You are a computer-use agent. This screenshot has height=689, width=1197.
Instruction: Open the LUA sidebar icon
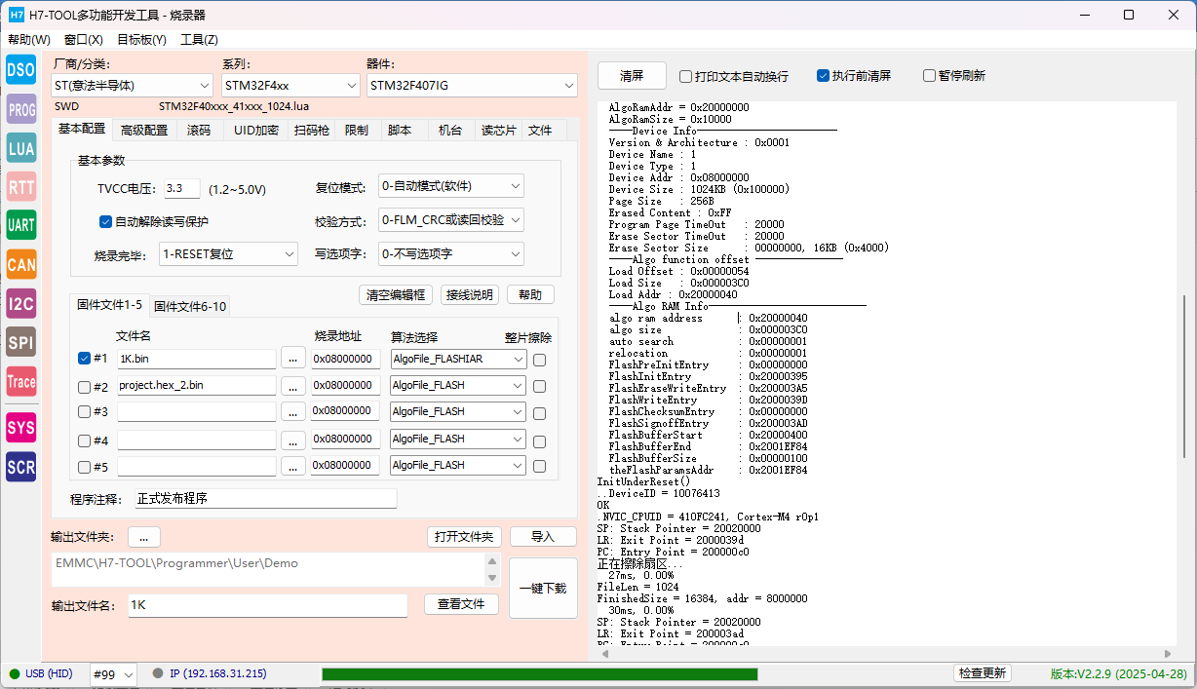click(x=21, y=148)
